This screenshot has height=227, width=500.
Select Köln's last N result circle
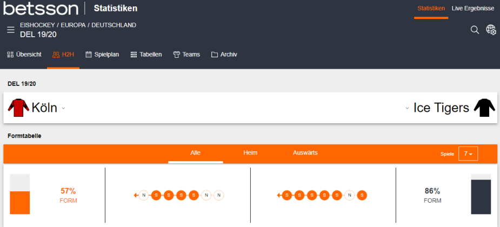click(219, 195)
